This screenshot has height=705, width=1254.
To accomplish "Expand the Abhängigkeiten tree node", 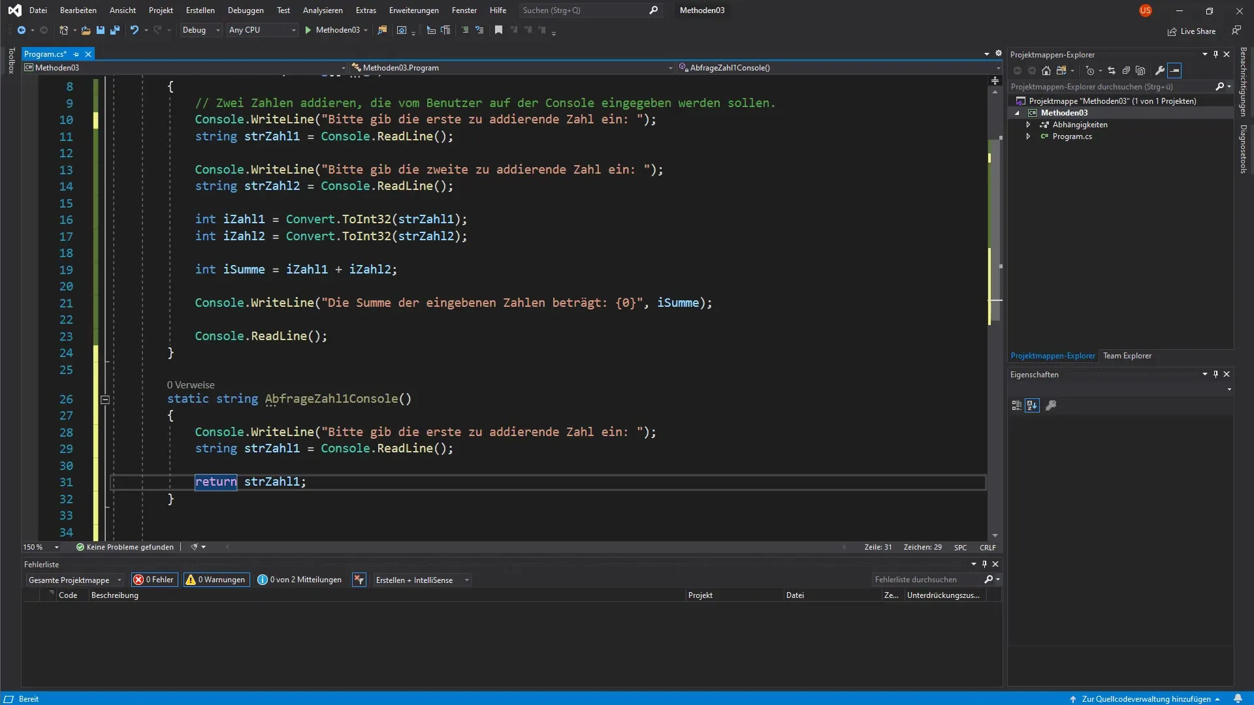I will point(1028,125).
